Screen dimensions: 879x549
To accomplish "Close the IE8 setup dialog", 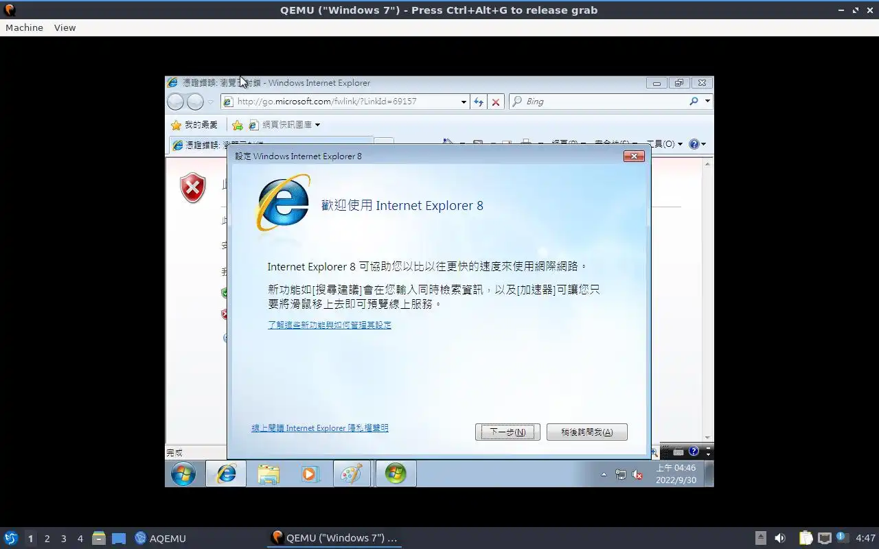I will click(x=634, y=156).
